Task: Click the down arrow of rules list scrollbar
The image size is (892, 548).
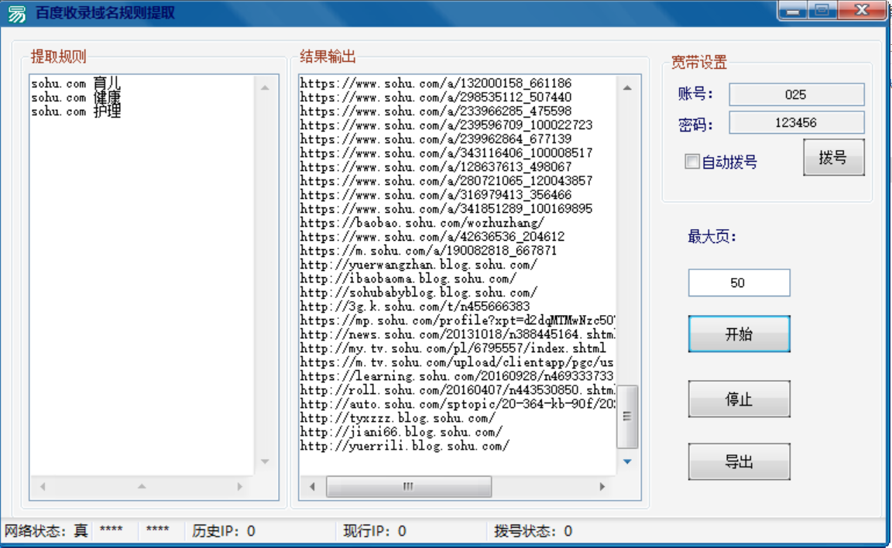Action: point(265,461)
